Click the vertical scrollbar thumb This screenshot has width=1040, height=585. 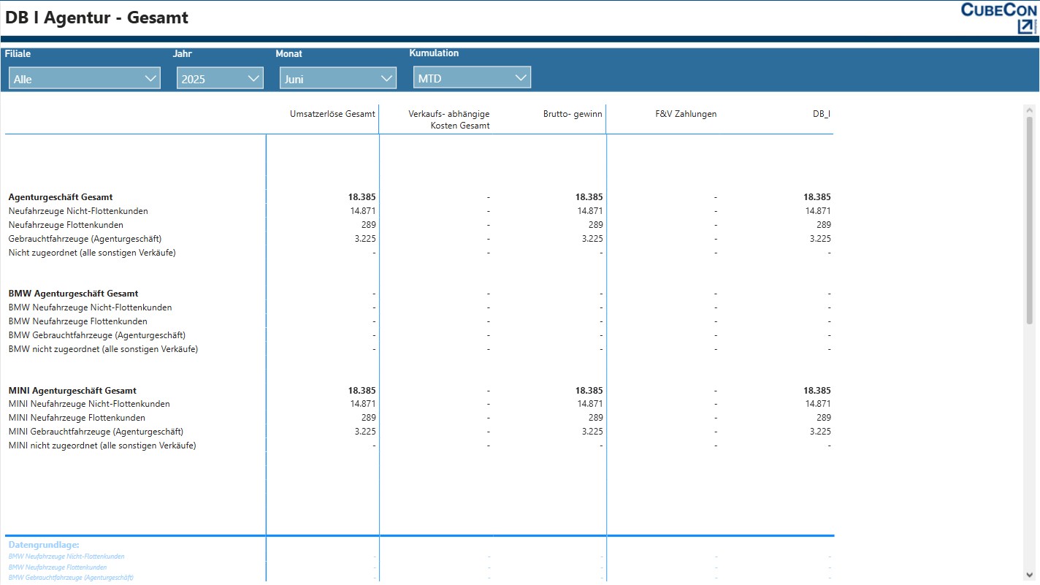1030,219
